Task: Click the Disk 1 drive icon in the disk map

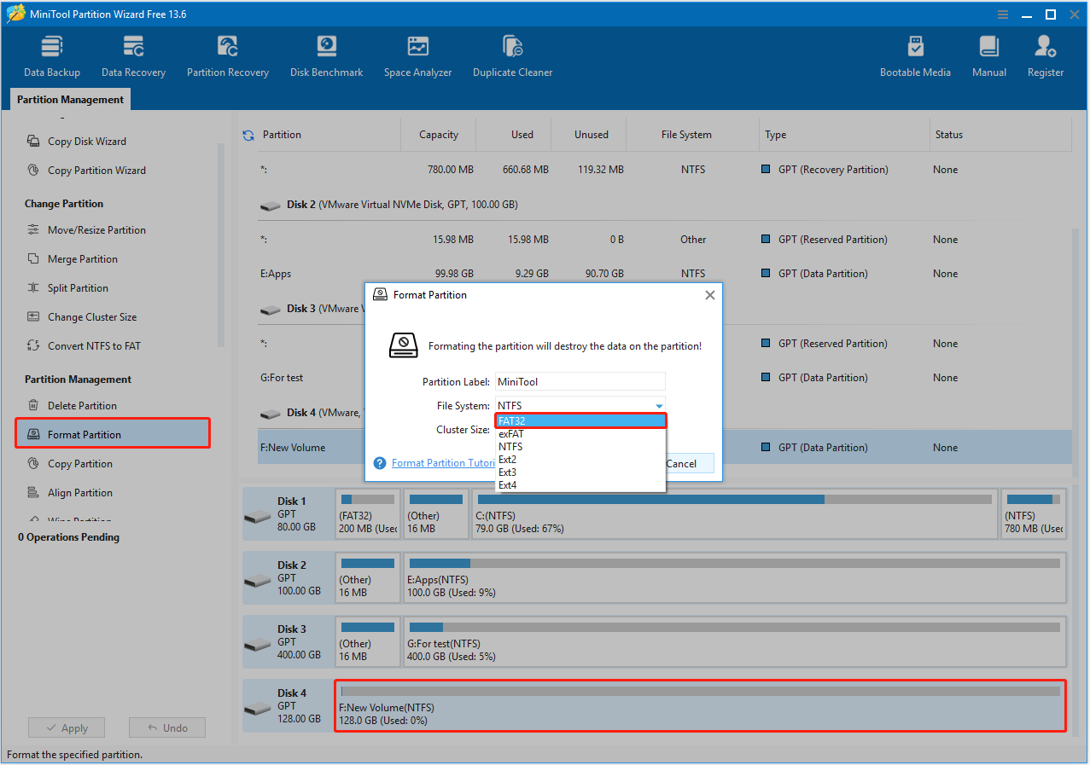Action: pyautogui.click(x=257, y=517)
